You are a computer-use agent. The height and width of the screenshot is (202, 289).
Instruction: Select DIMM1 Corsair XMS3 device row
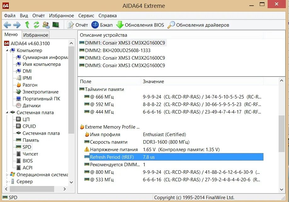pos(122,43)
